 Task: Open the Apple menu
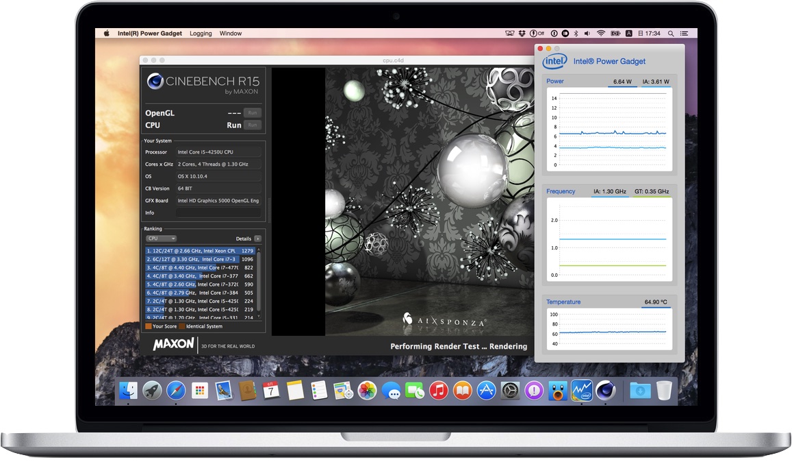107,34
